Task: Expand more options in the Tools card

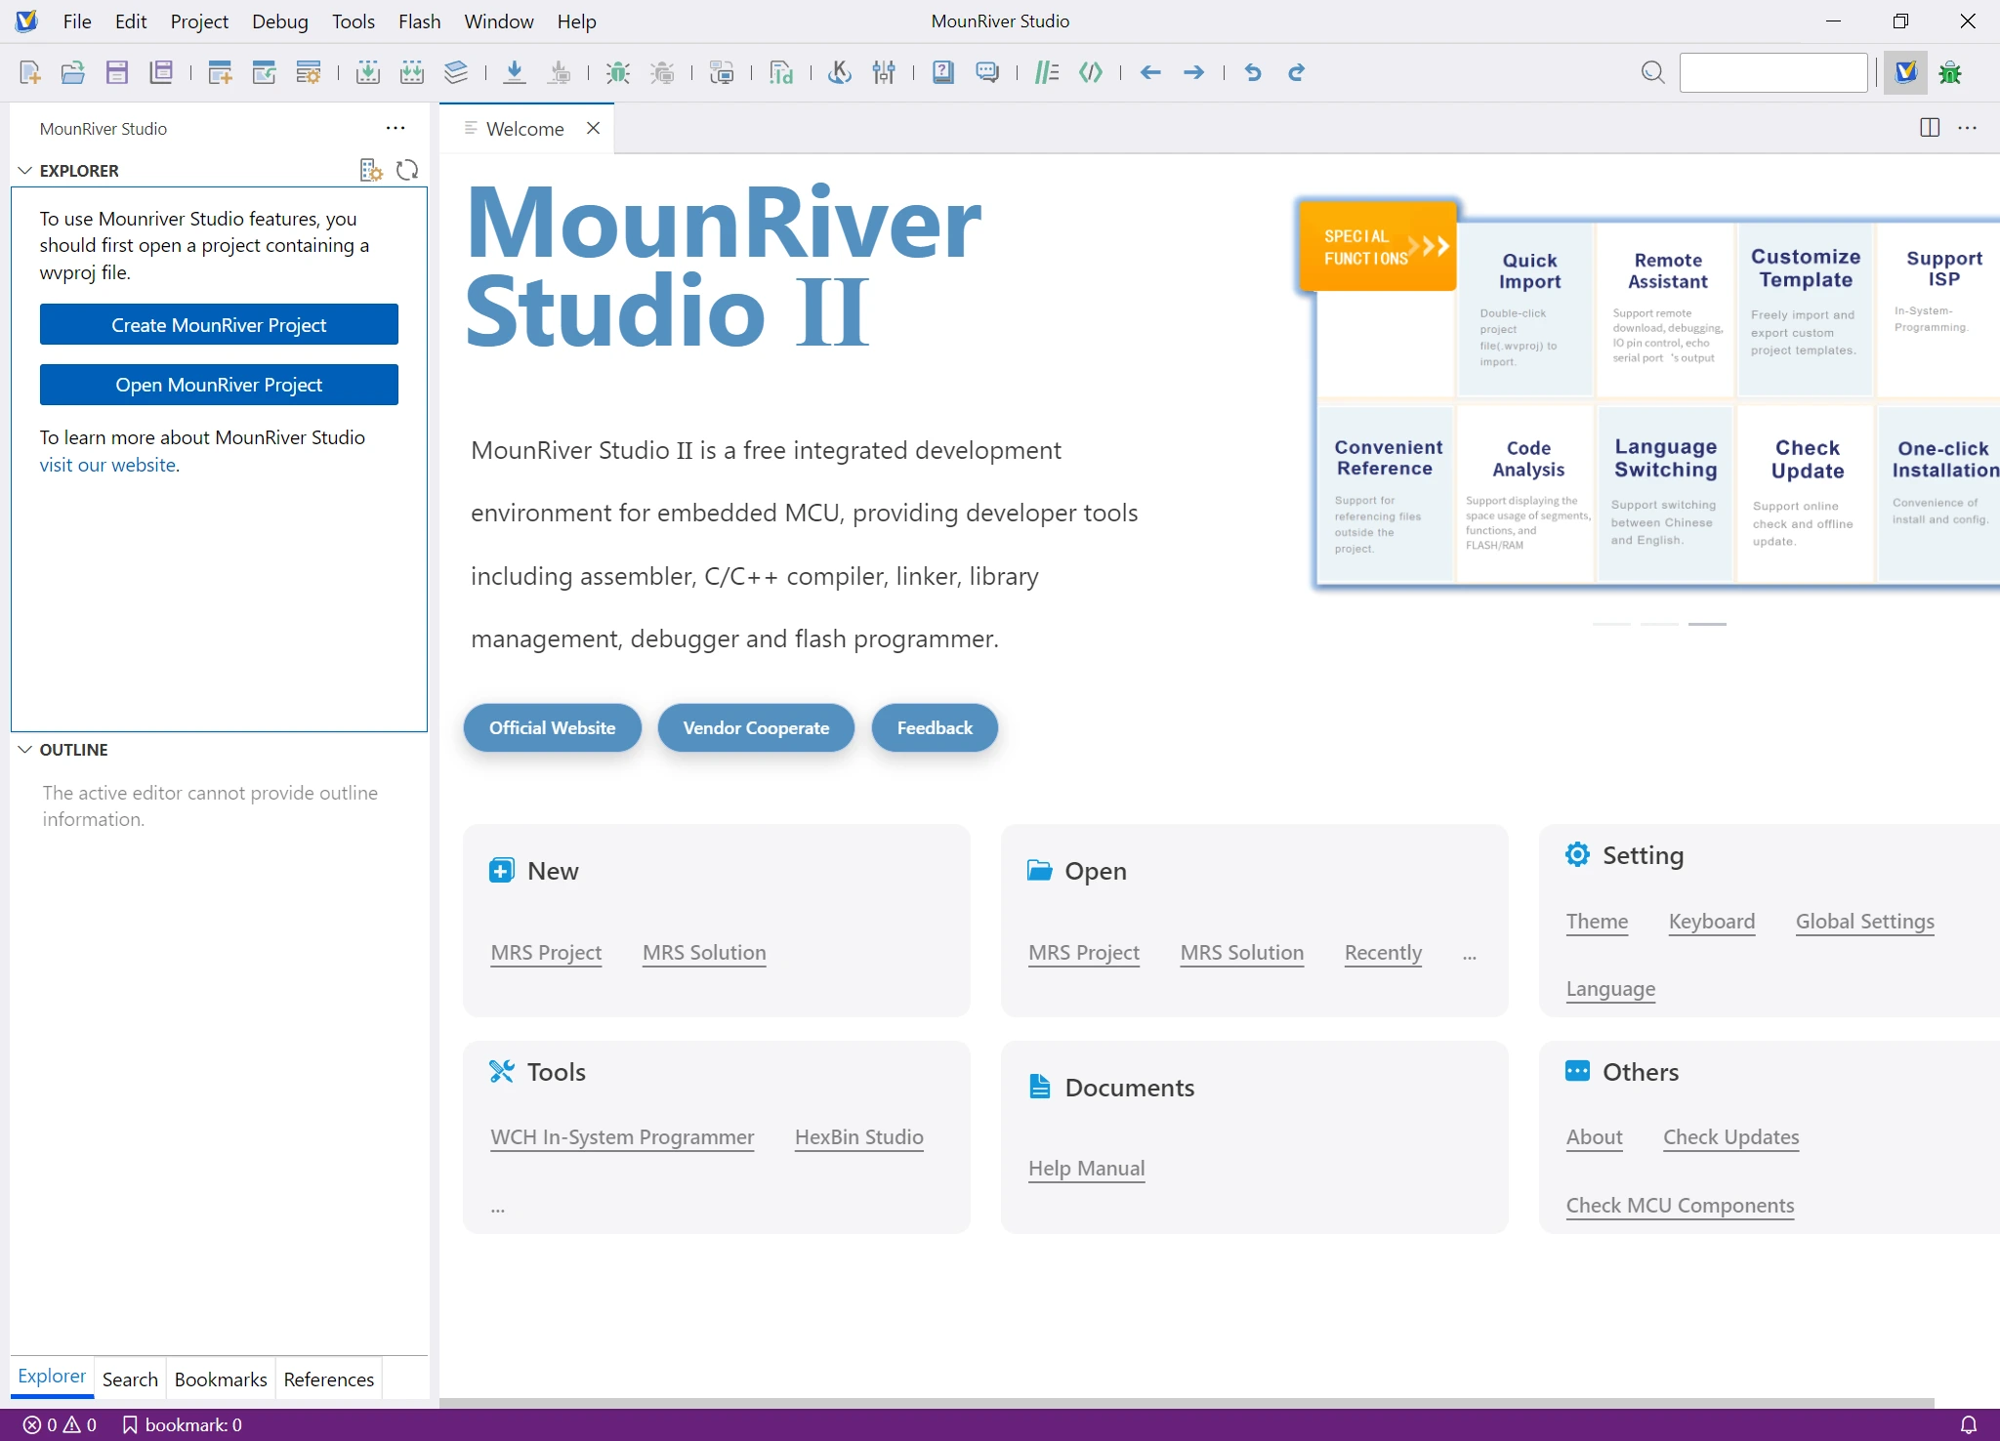Action: point(498,1209)
